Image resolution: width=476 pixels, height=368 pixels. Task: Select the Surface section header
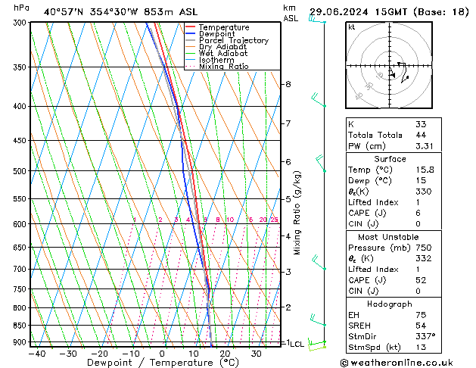(x=391, y=159)
